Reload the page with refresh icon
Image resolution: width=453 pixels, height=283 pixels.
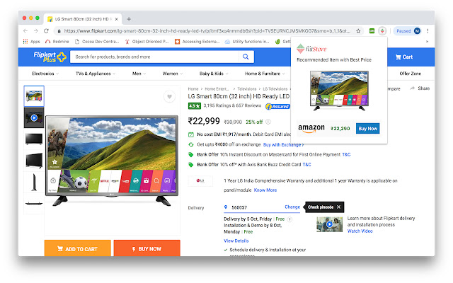click(46, 31)
